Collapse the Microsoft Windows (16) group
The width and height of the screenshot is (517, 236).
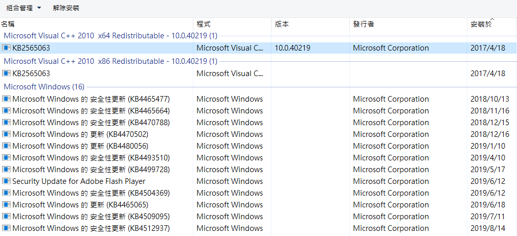click(x=44, y=87)
